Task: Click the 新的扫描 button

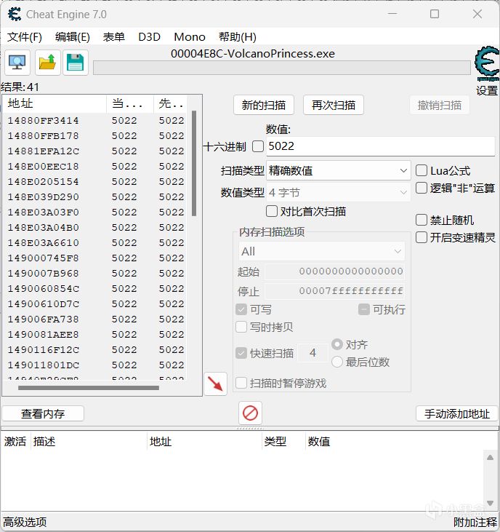Action: point(264,105)
